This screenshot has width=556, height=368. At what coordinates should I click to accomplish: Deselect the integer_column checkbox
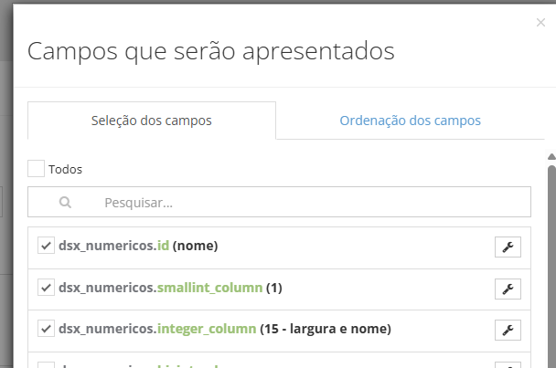click(46, 328)
